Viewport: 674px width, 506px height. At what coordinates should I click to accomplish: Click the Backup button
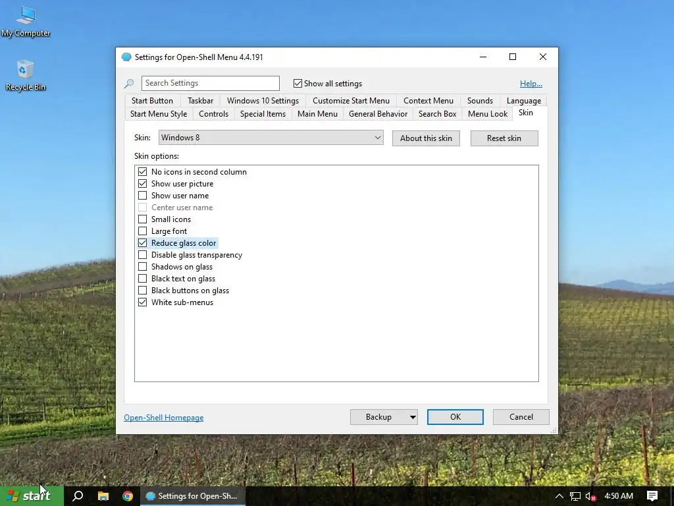(x=378, y=417)
